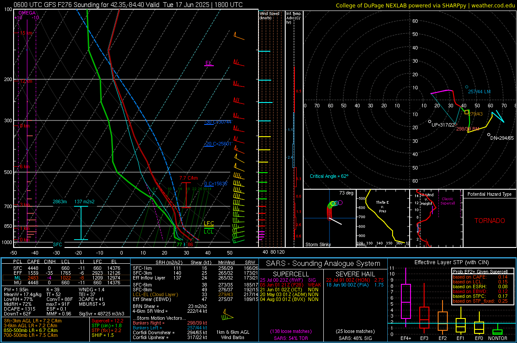Select the green LCL label

(x=209, y=232)
